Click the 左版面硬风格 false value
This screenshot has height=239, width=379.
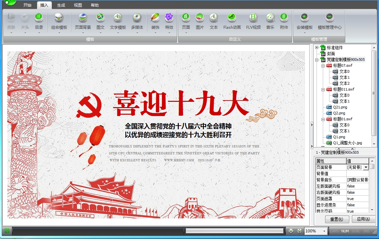[x=358, y=186]
